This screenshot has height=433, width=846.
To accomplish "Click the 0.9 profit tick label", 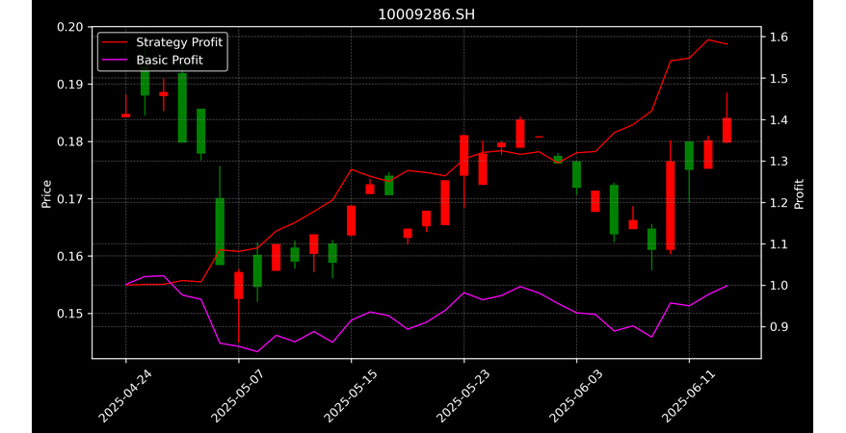I will pyautogui.click(x=778, y=327).
